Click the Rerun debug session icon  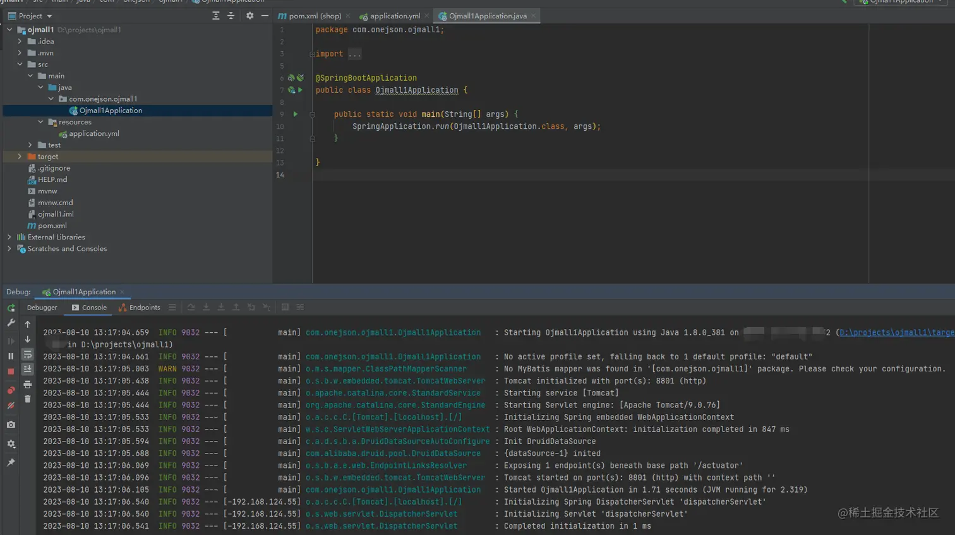pyautogui.click(x=11, y=308)
